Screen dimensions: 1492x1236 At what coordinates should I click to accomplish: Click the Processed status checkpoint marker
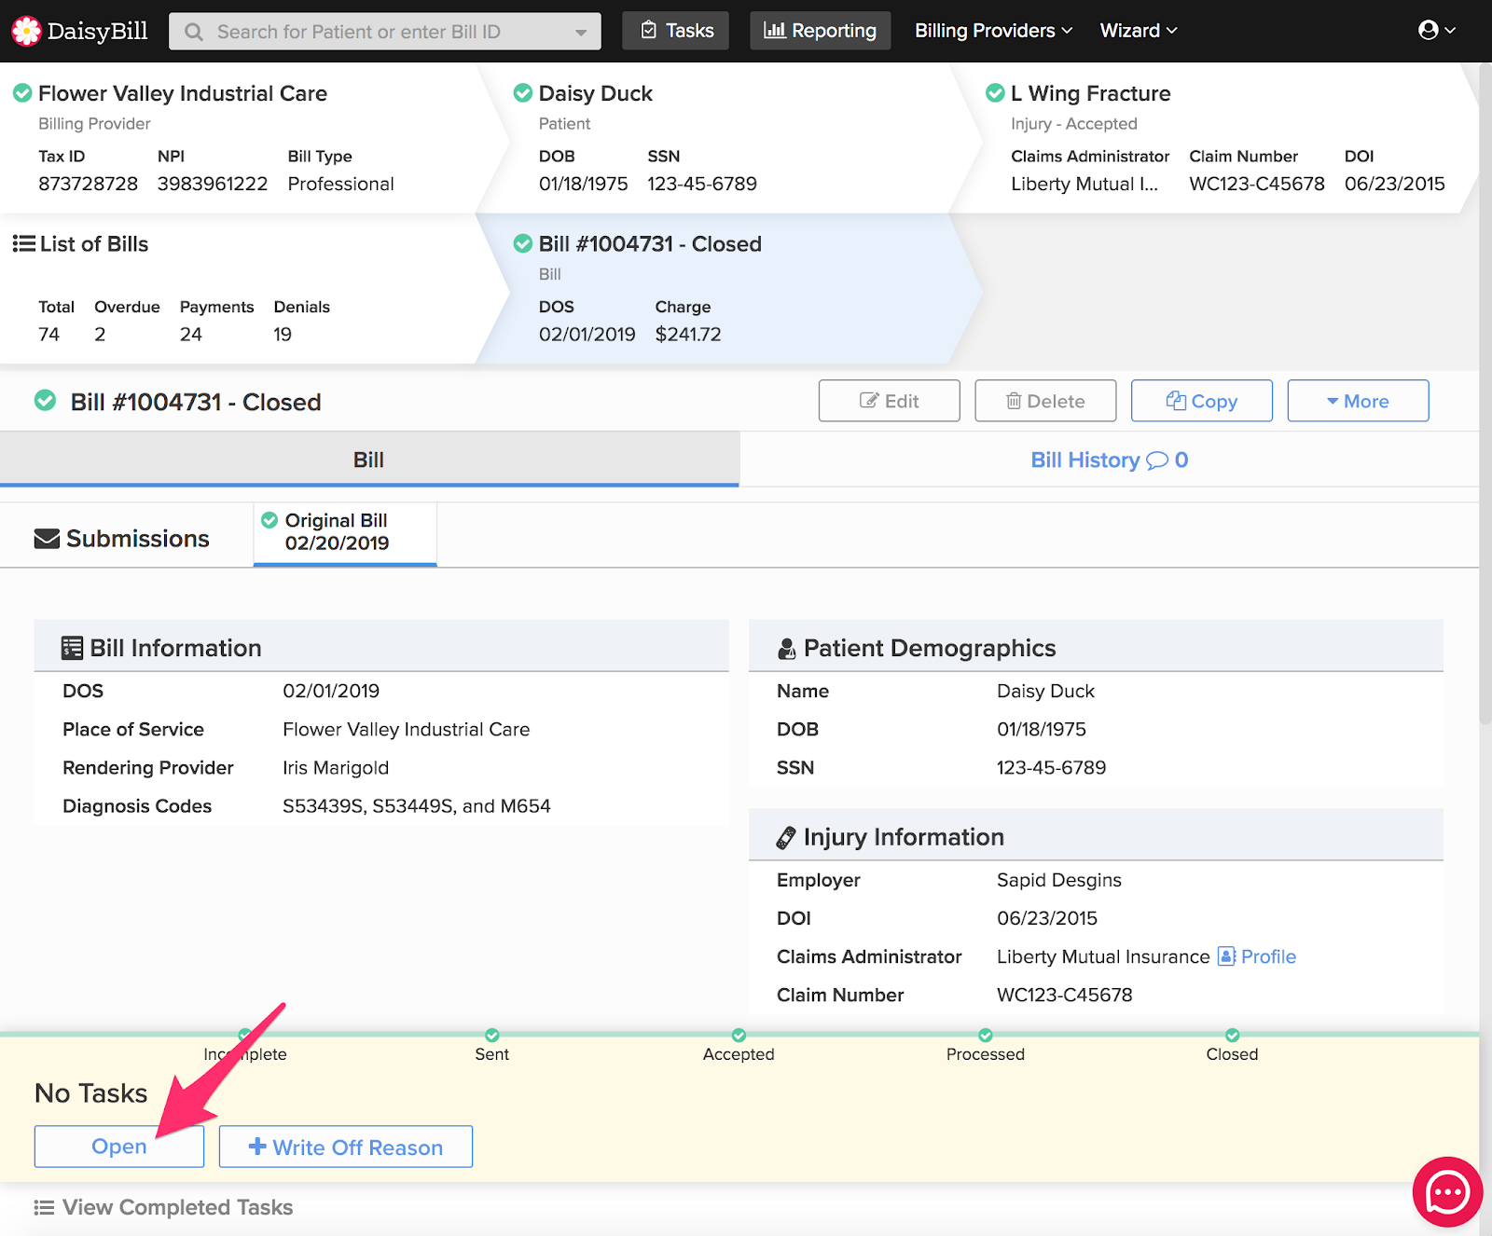coord(986,1036)
